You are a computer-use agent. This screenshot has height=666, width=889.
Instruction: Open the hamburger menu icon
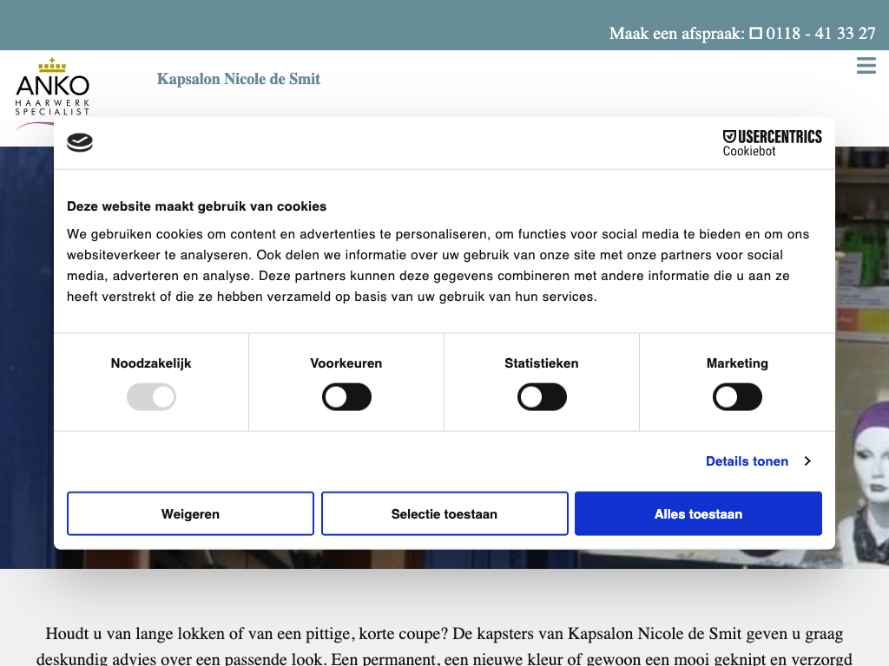866,66
